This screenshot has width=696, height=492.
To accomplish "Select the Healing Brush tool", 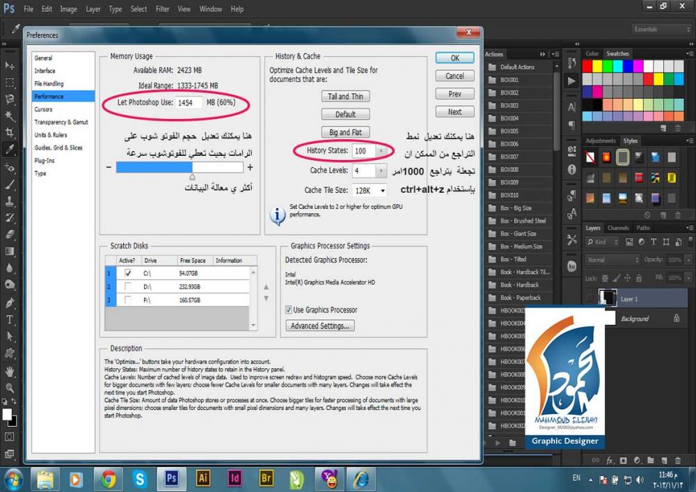I will click(9, 167).
